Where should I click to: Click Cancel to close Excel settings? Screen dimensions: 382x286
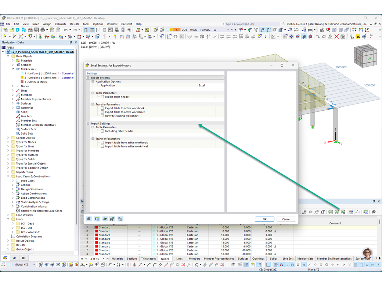pos(286,219)
